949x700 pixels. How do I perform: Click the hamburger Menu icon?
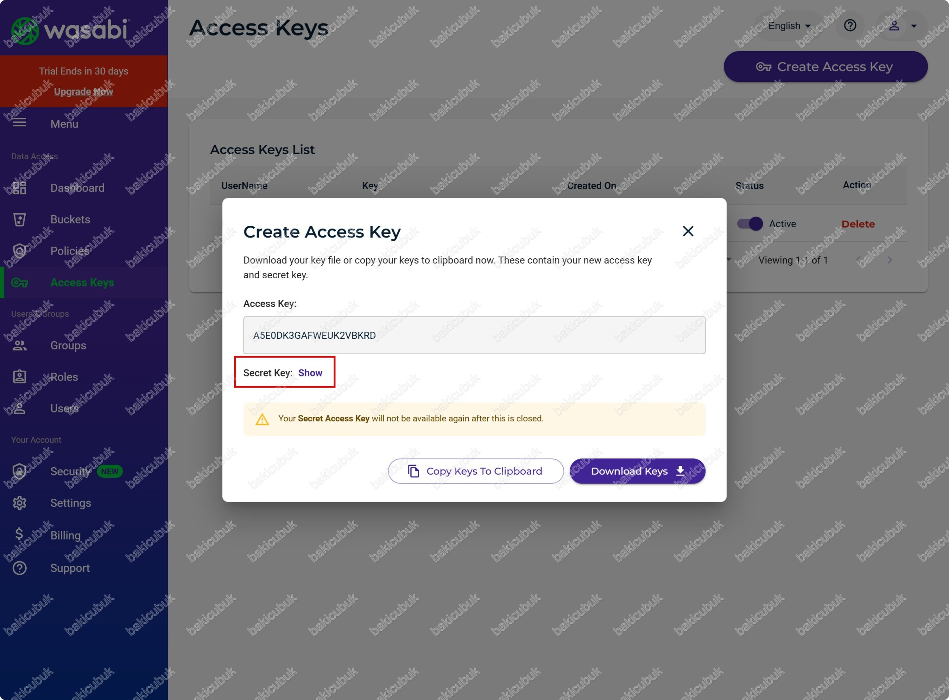pos(20,123)
